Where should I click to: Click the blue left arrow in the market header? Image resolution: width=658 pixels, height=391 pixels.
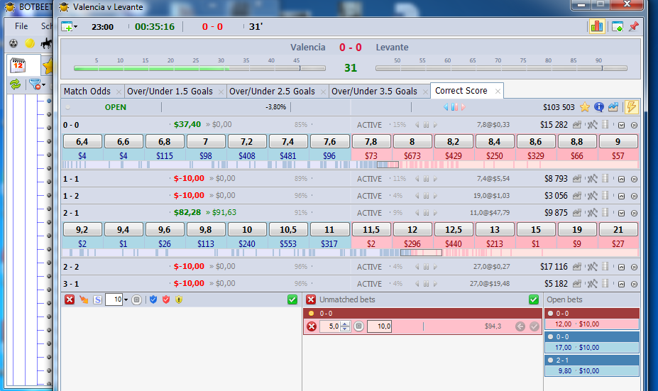[x=446, y=107]
